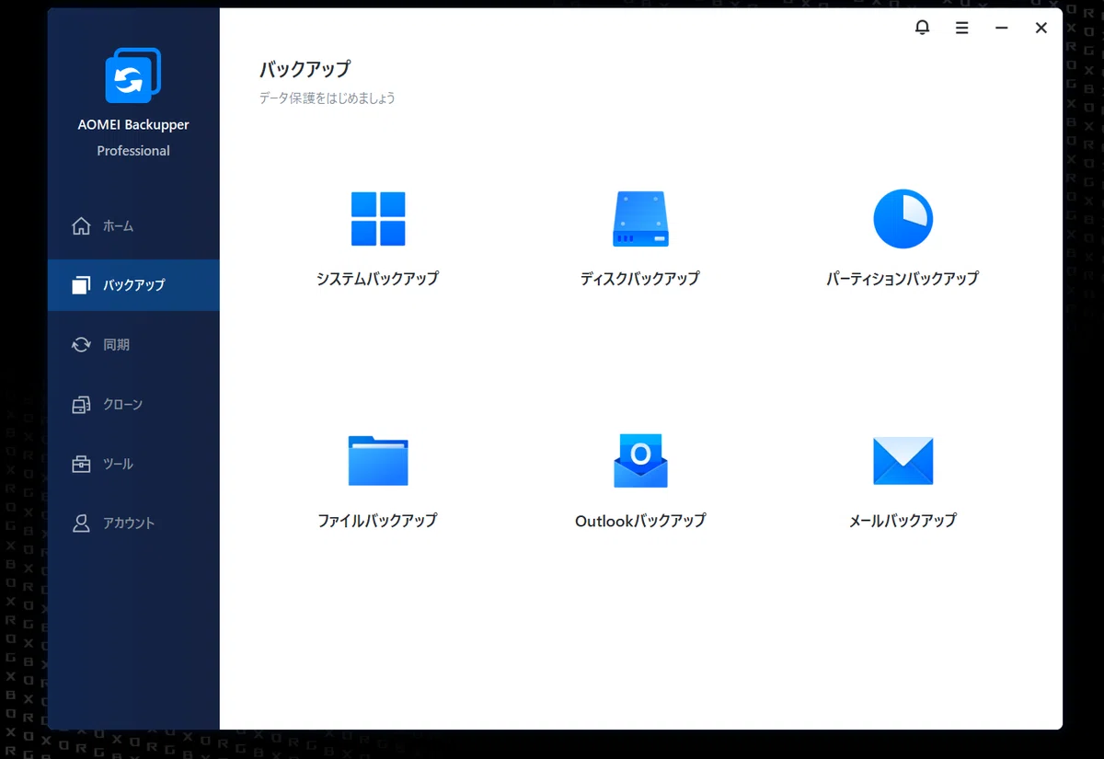Click the envelope mail backup icon

[903, 461]
